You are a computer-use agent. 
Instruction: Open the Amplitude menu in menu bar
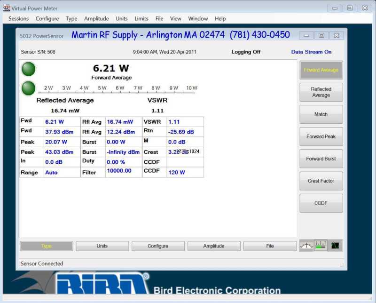(96, 19)
